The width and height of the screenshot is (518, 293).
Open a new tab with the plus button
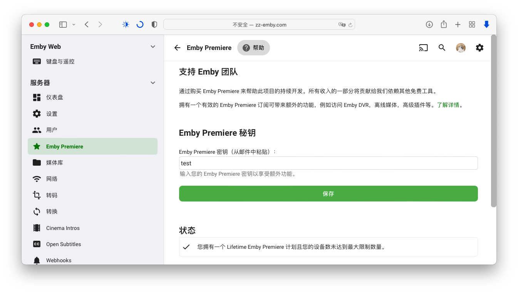click(458, 25)
